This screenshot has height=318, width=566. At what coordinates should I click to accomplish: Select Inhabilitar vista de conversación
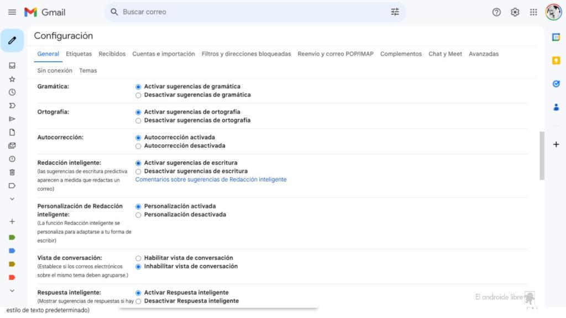point(138,267)
